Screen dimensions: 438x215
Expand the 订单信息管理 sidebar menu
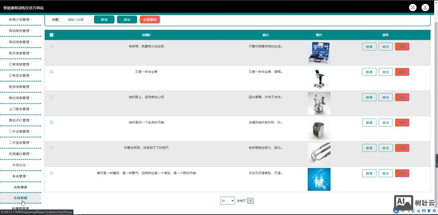(20, 64)
